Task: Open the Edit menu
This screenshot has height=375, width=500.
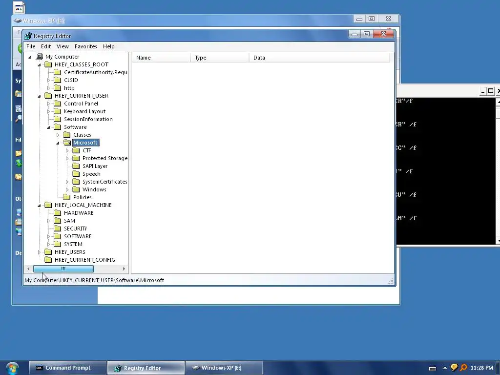Action: 45,46
